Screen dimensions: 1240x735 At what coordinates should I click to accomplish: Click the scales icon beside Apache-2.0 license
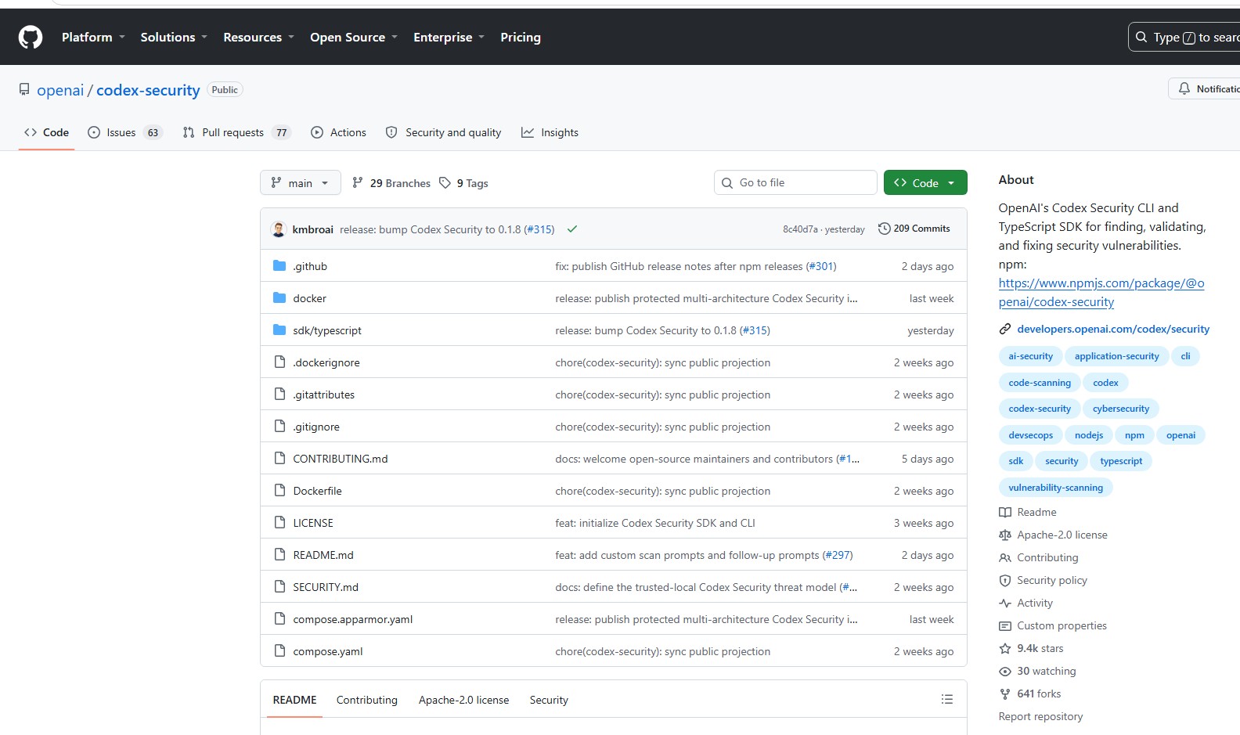(1005, 535)
